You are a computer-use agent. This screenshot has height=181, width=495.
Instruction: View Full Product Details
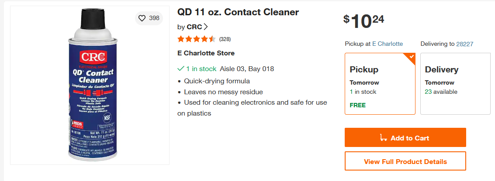(405, 161)
